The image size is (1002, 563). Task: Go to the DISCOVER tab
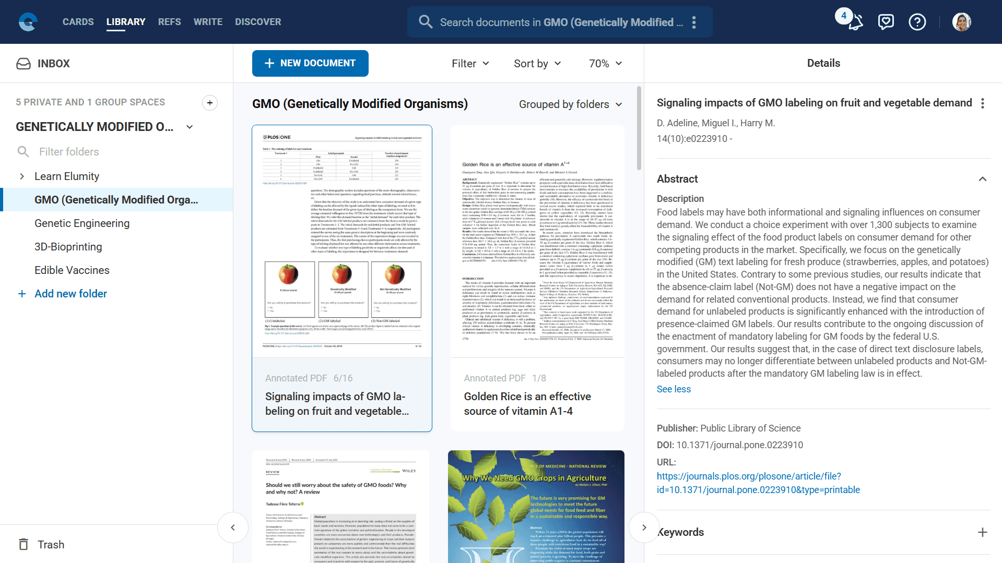pyautogui.click(x=258, y=22)
